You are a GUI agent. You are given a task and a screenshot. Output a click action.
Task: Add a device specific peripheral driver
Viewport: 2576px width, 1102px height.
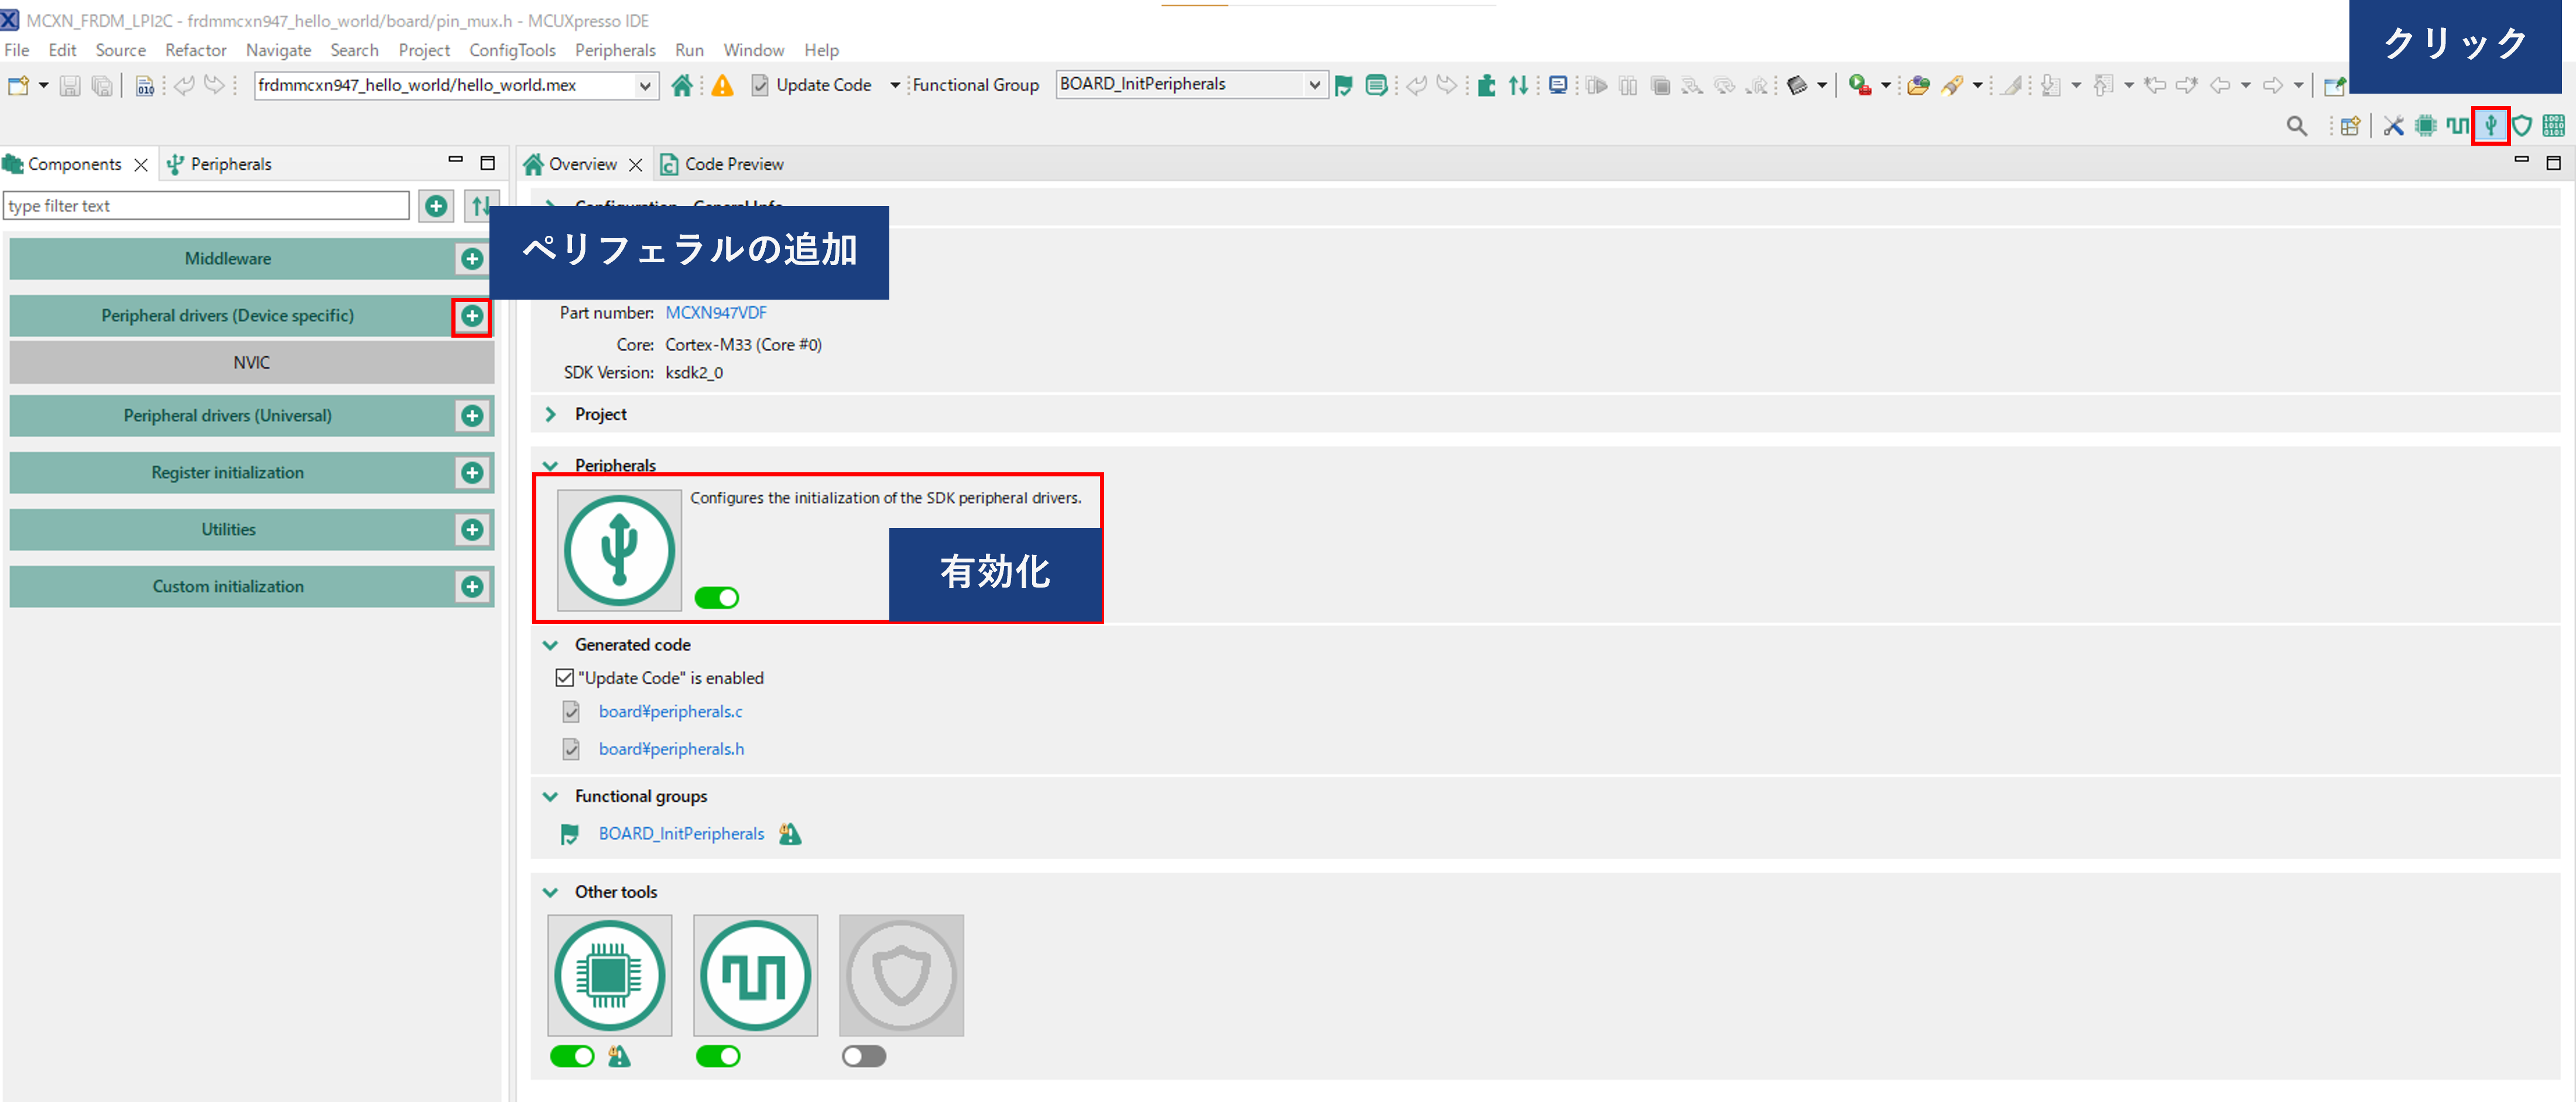click(472, 316)
